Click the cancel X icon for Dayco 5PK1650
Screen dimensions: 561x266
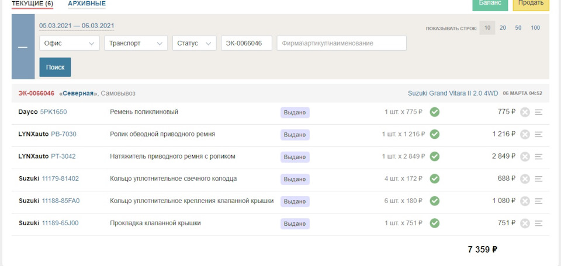[525, 112]
